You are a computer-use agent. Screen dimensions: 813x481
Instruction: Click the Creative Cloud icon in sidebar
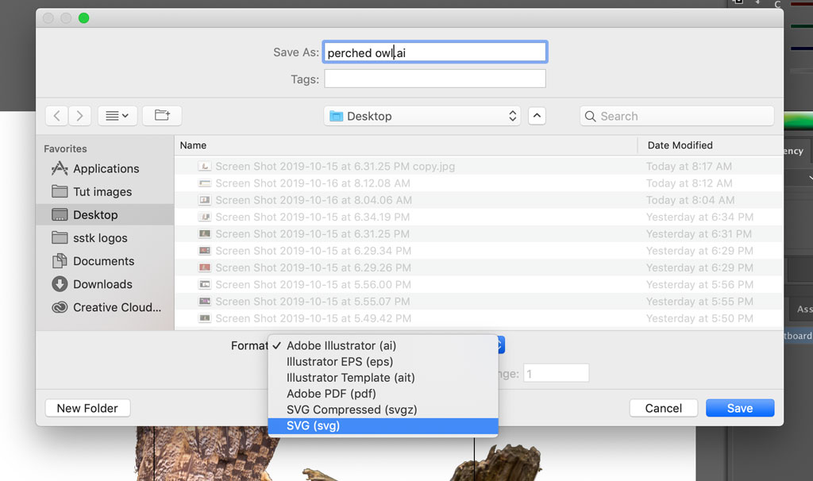click(60, 307)
